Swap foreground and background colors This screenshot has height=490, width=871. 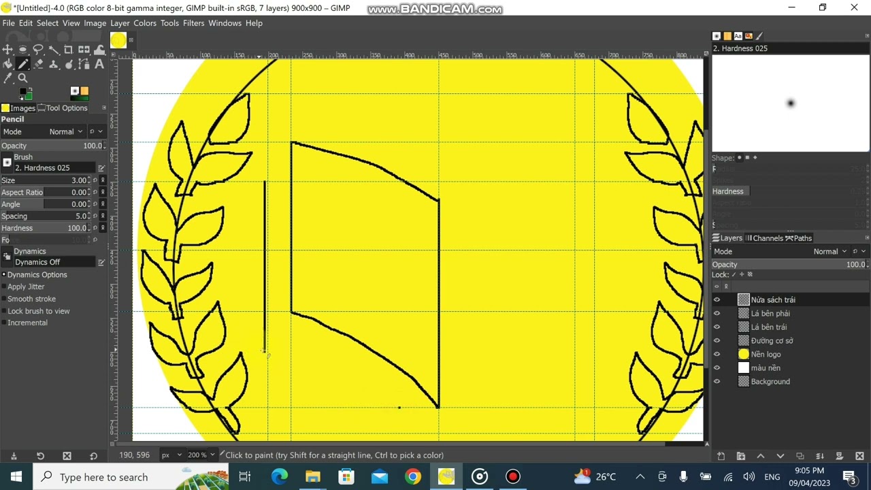31,89
